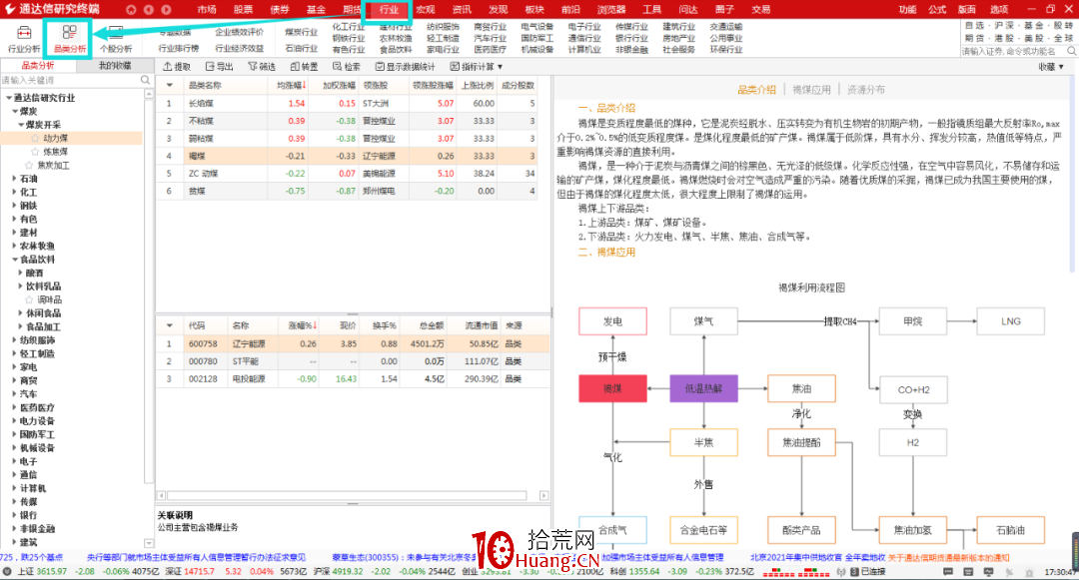Expand the 石油 tree node

click(14, 179)
